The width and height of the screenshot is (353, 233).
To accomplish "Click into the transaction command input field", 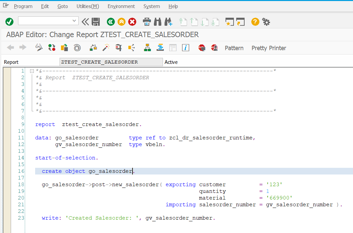I will 45,21.
